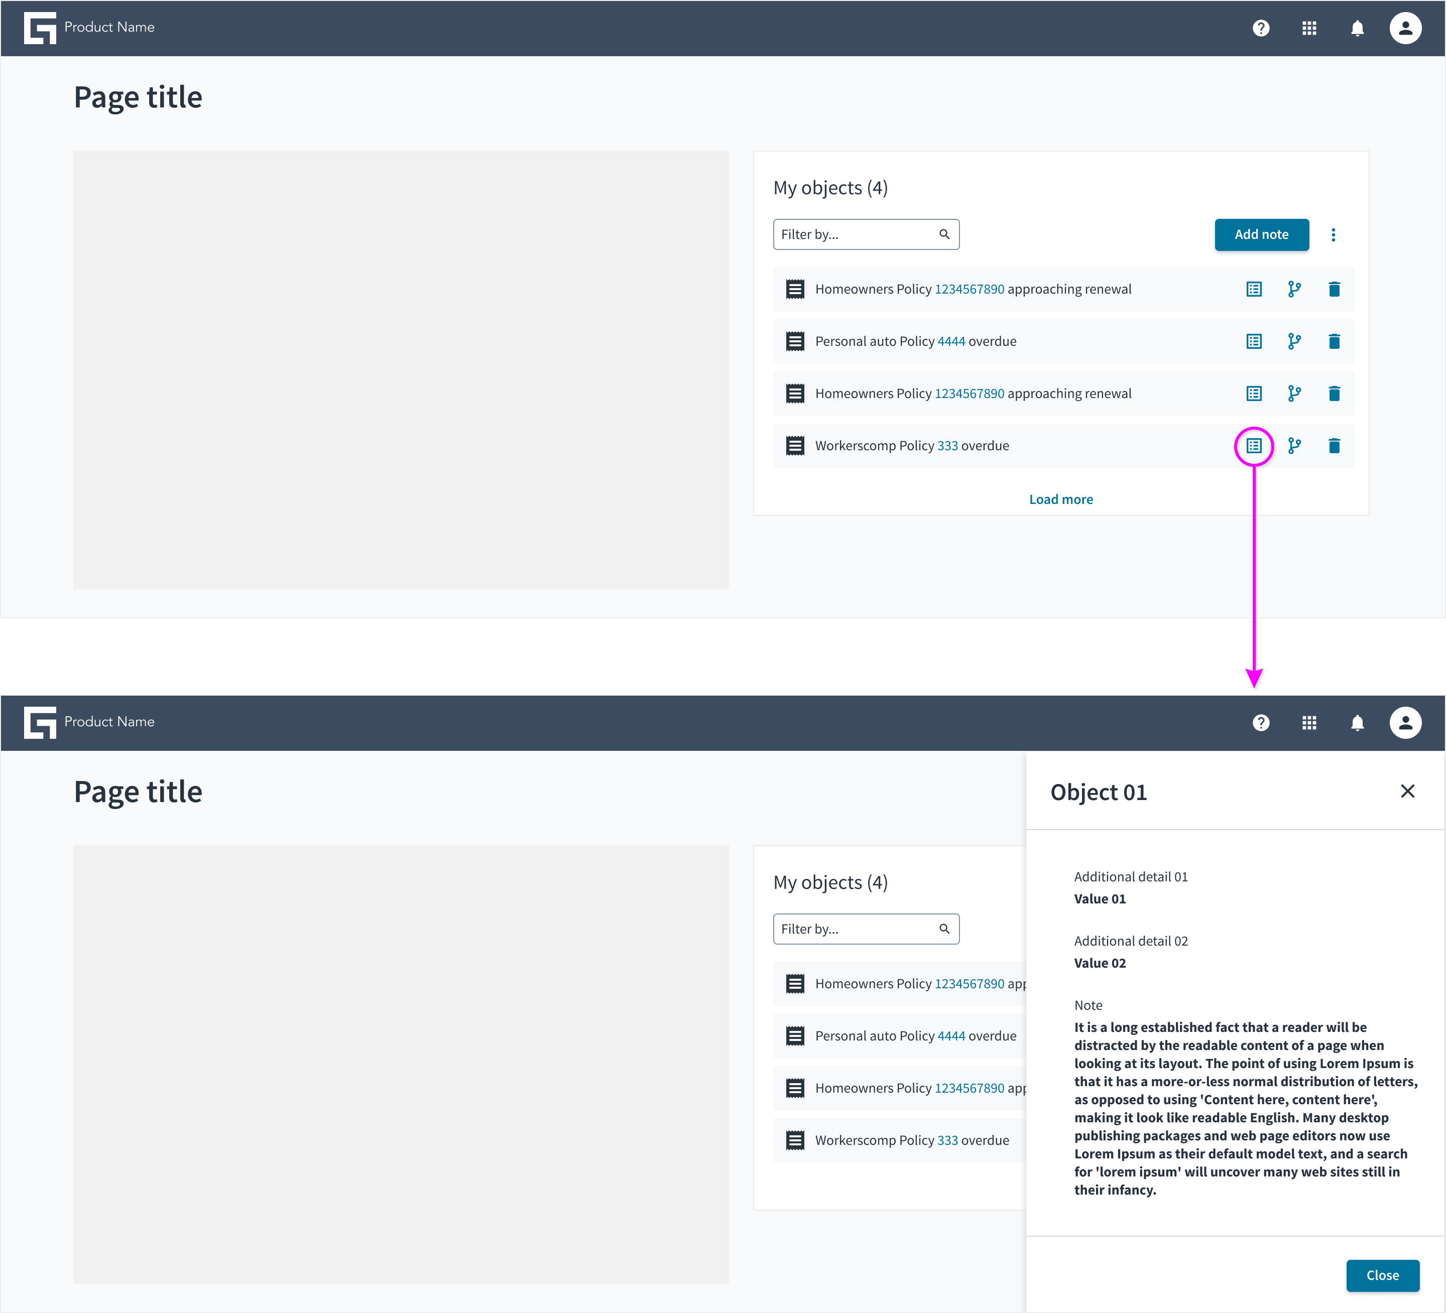This screenshot has height=1313, width=1446.
Task: Click product logo in lower screen header
Action: click(40, 723)
